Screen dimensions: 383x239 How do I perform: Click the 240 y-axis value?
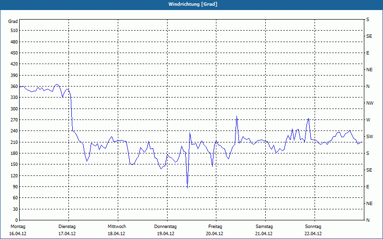tap(14, 131)
